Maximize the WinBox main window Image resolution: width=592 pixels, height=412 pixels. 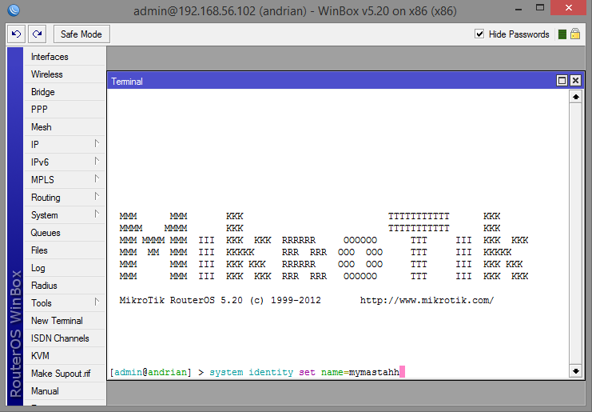pos(540,8)
